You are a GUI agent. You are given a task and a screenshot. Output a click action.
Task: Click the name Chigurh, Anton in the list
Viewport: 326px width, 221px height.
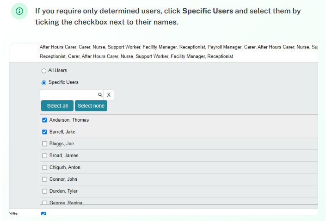coord(65,167)
